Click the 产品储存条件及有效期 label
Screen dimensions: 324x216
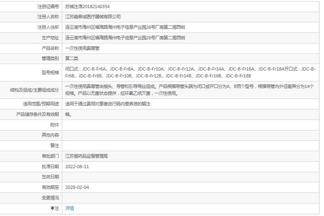tap(38, 115)
